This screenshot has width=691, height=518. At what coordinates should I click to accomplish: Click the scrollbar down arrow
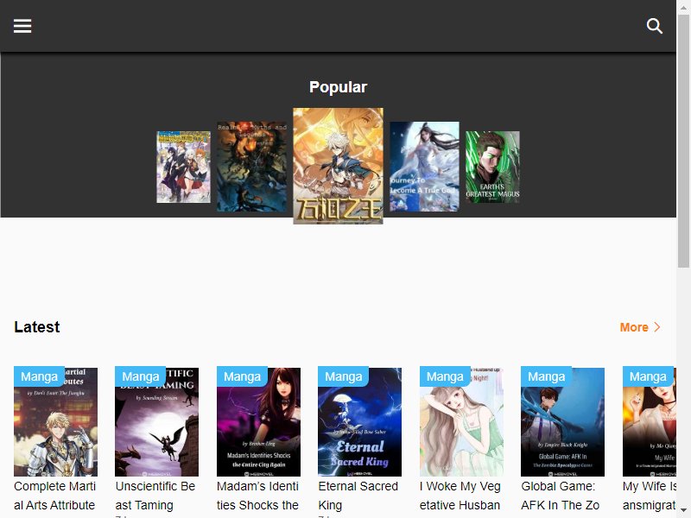click(x=683, y=511)
